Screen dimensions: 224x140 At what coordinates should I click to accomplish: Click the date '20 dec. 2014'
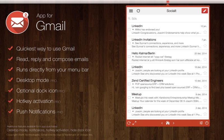(x=200, y=53)
